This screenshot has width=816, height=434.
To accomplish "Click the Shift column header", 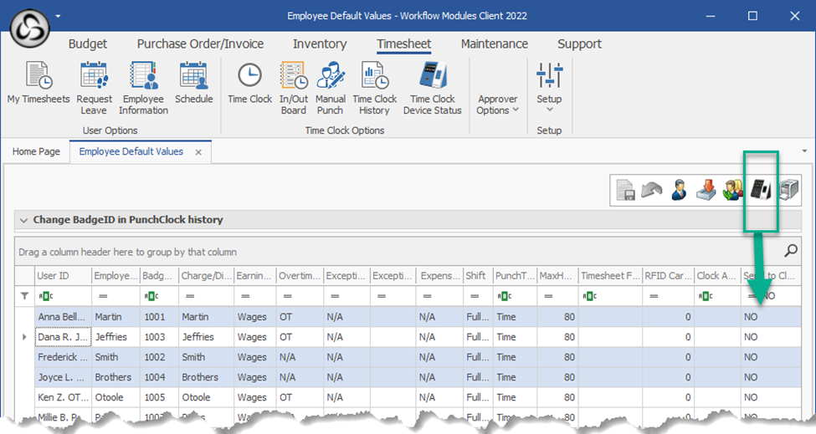I will [x=475, y=275].
